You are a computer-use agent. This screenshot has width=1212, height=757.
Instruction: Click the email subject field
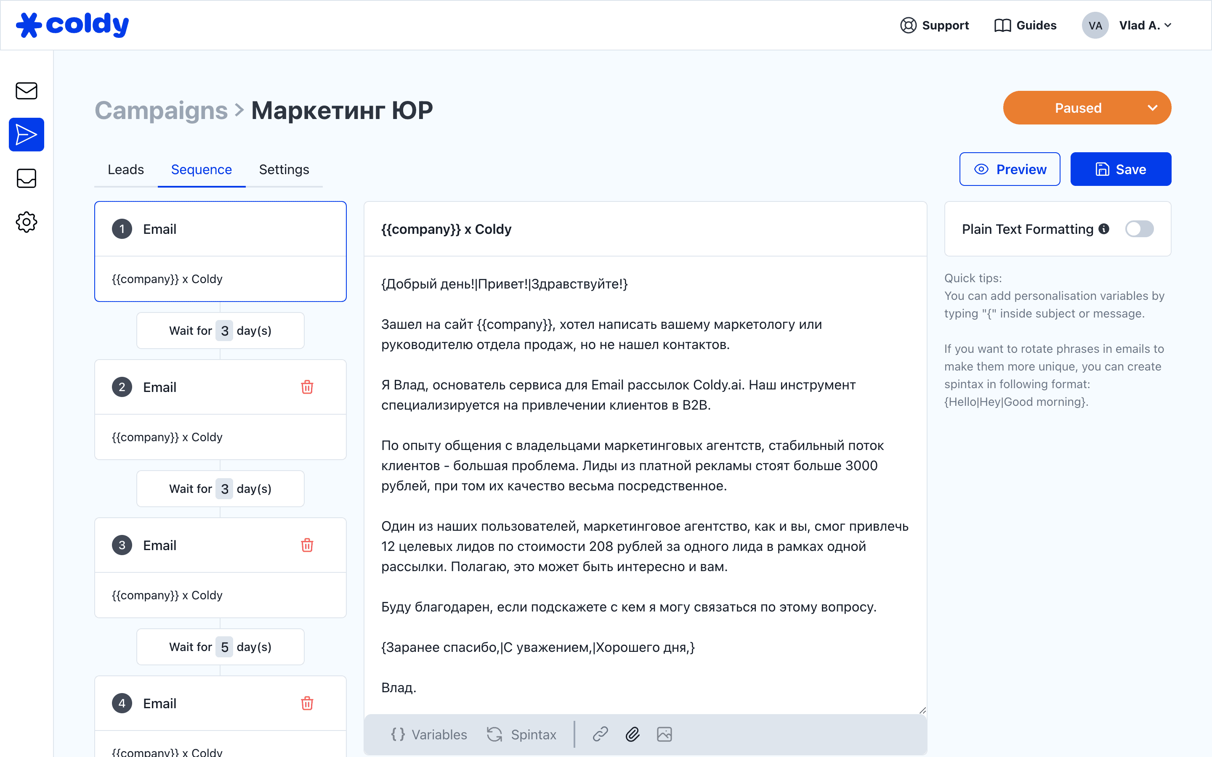point(645,229)
